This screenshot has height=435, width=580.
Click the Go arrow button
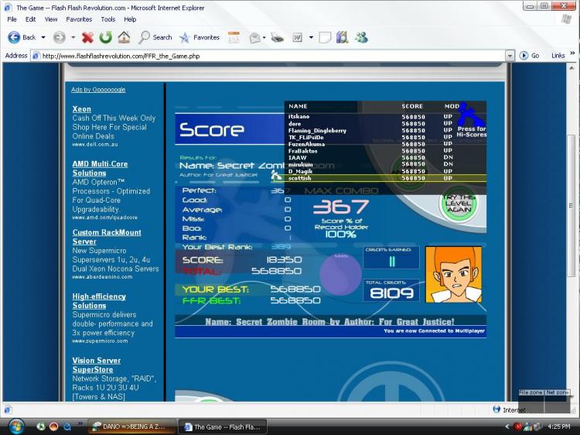point(524,56)
